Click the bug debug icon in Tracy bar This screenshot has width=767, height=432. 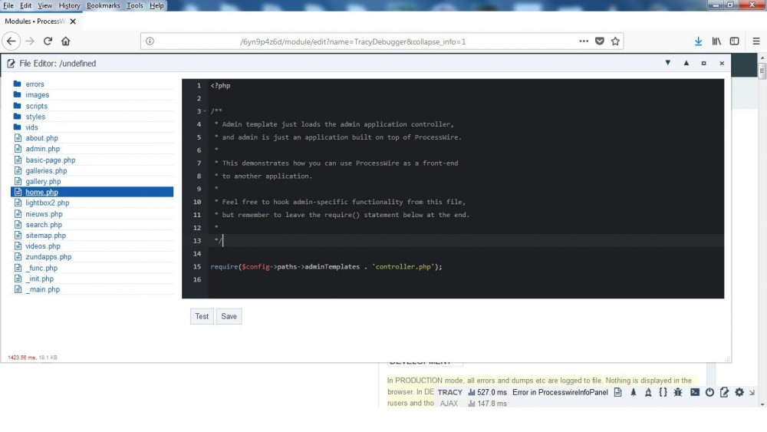(678, 392)
